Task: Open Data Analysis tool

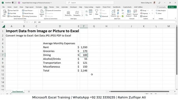Action: [x=161, y=11]
